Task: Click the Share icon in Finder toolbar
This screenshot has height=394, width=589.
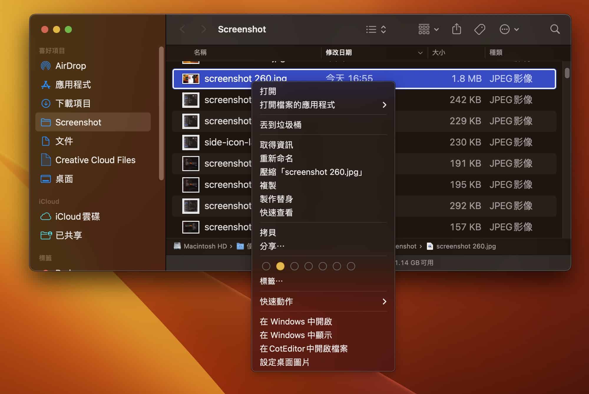Action: [x=456, y=29]
